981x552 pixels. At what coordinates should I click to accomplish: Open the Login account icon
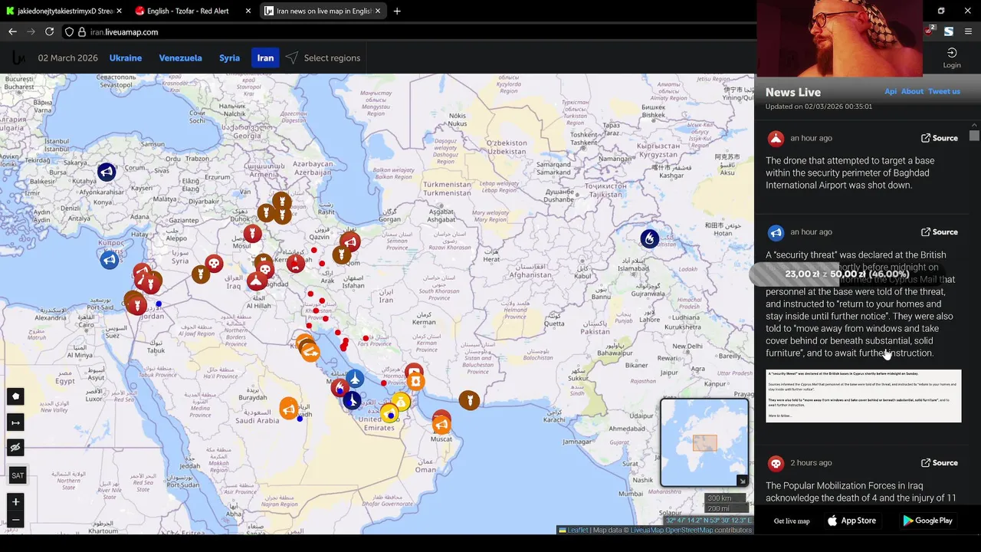pyautogui.click(x=952, y=58)
